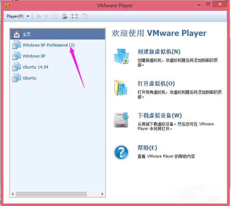Open the Player(P) menu
The height and width of the screenshot is (206, 231).
15,16
